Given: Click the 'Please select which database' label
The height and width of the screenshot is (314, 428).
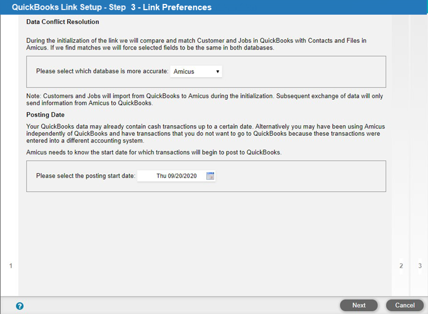Looking at the screenshot, I should pos(102,71).
